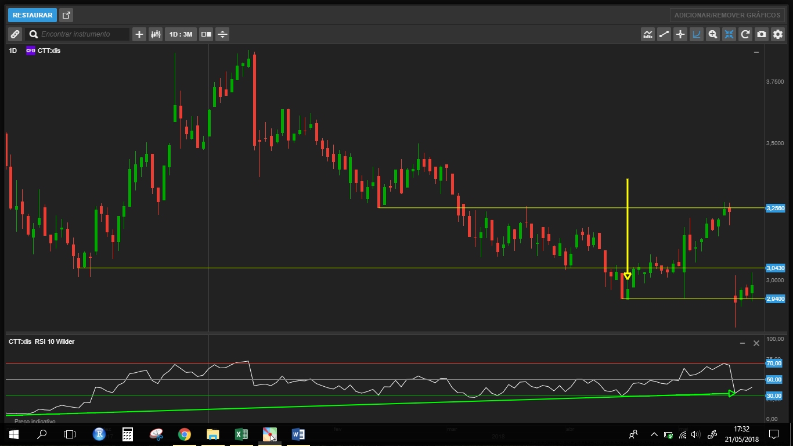Add an instrument with the plus button

[x=139, y=34]
